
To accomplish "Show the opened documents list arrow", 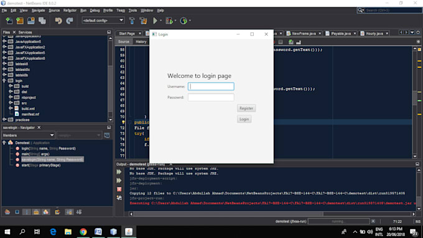I will pyautogui.click(x=412, y=32).
